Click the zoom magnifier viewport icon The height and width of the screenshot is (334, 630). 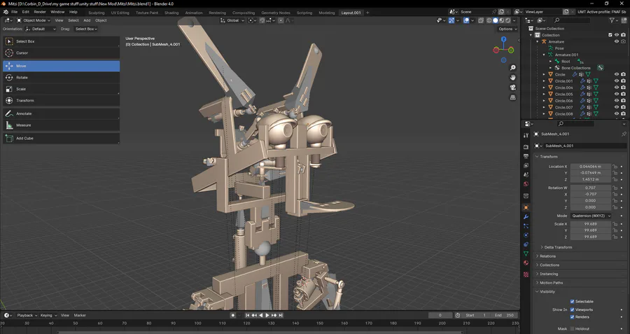[512, 68]
